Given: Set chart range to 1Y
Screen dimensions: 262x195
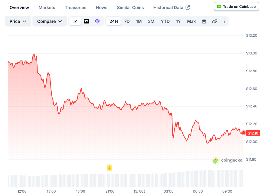Looking at the screenshot, I should (x=178, y=21).
